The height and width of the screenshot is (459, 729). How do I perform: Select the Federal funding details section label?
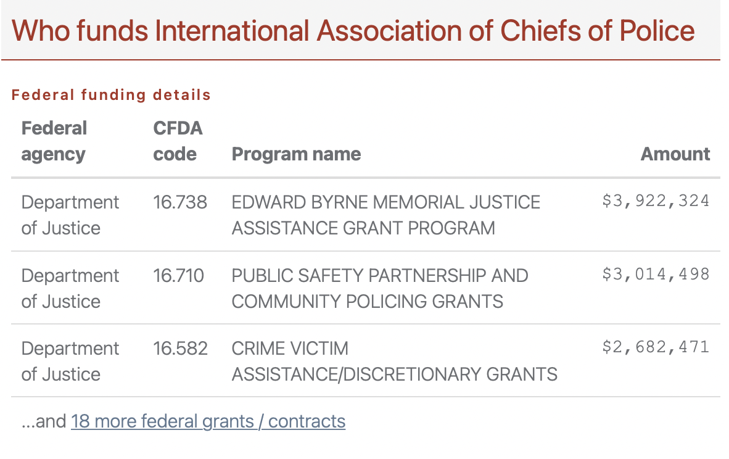click(111, 95)
